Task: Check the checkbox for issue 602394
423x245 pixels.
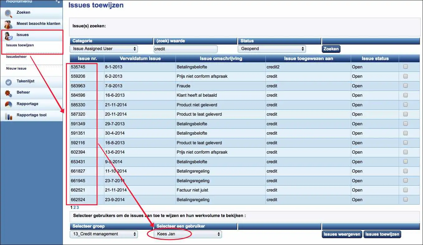Action: pyautogui.click(x=405, y=152)
